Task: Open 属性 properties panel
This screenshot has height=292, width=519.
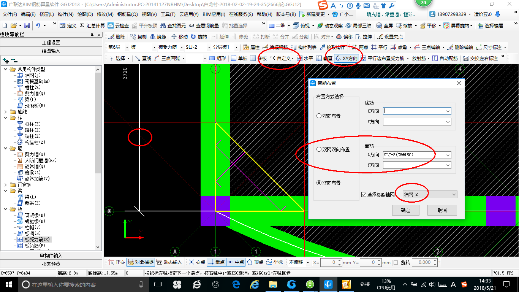Action: [x=251, y=47]
